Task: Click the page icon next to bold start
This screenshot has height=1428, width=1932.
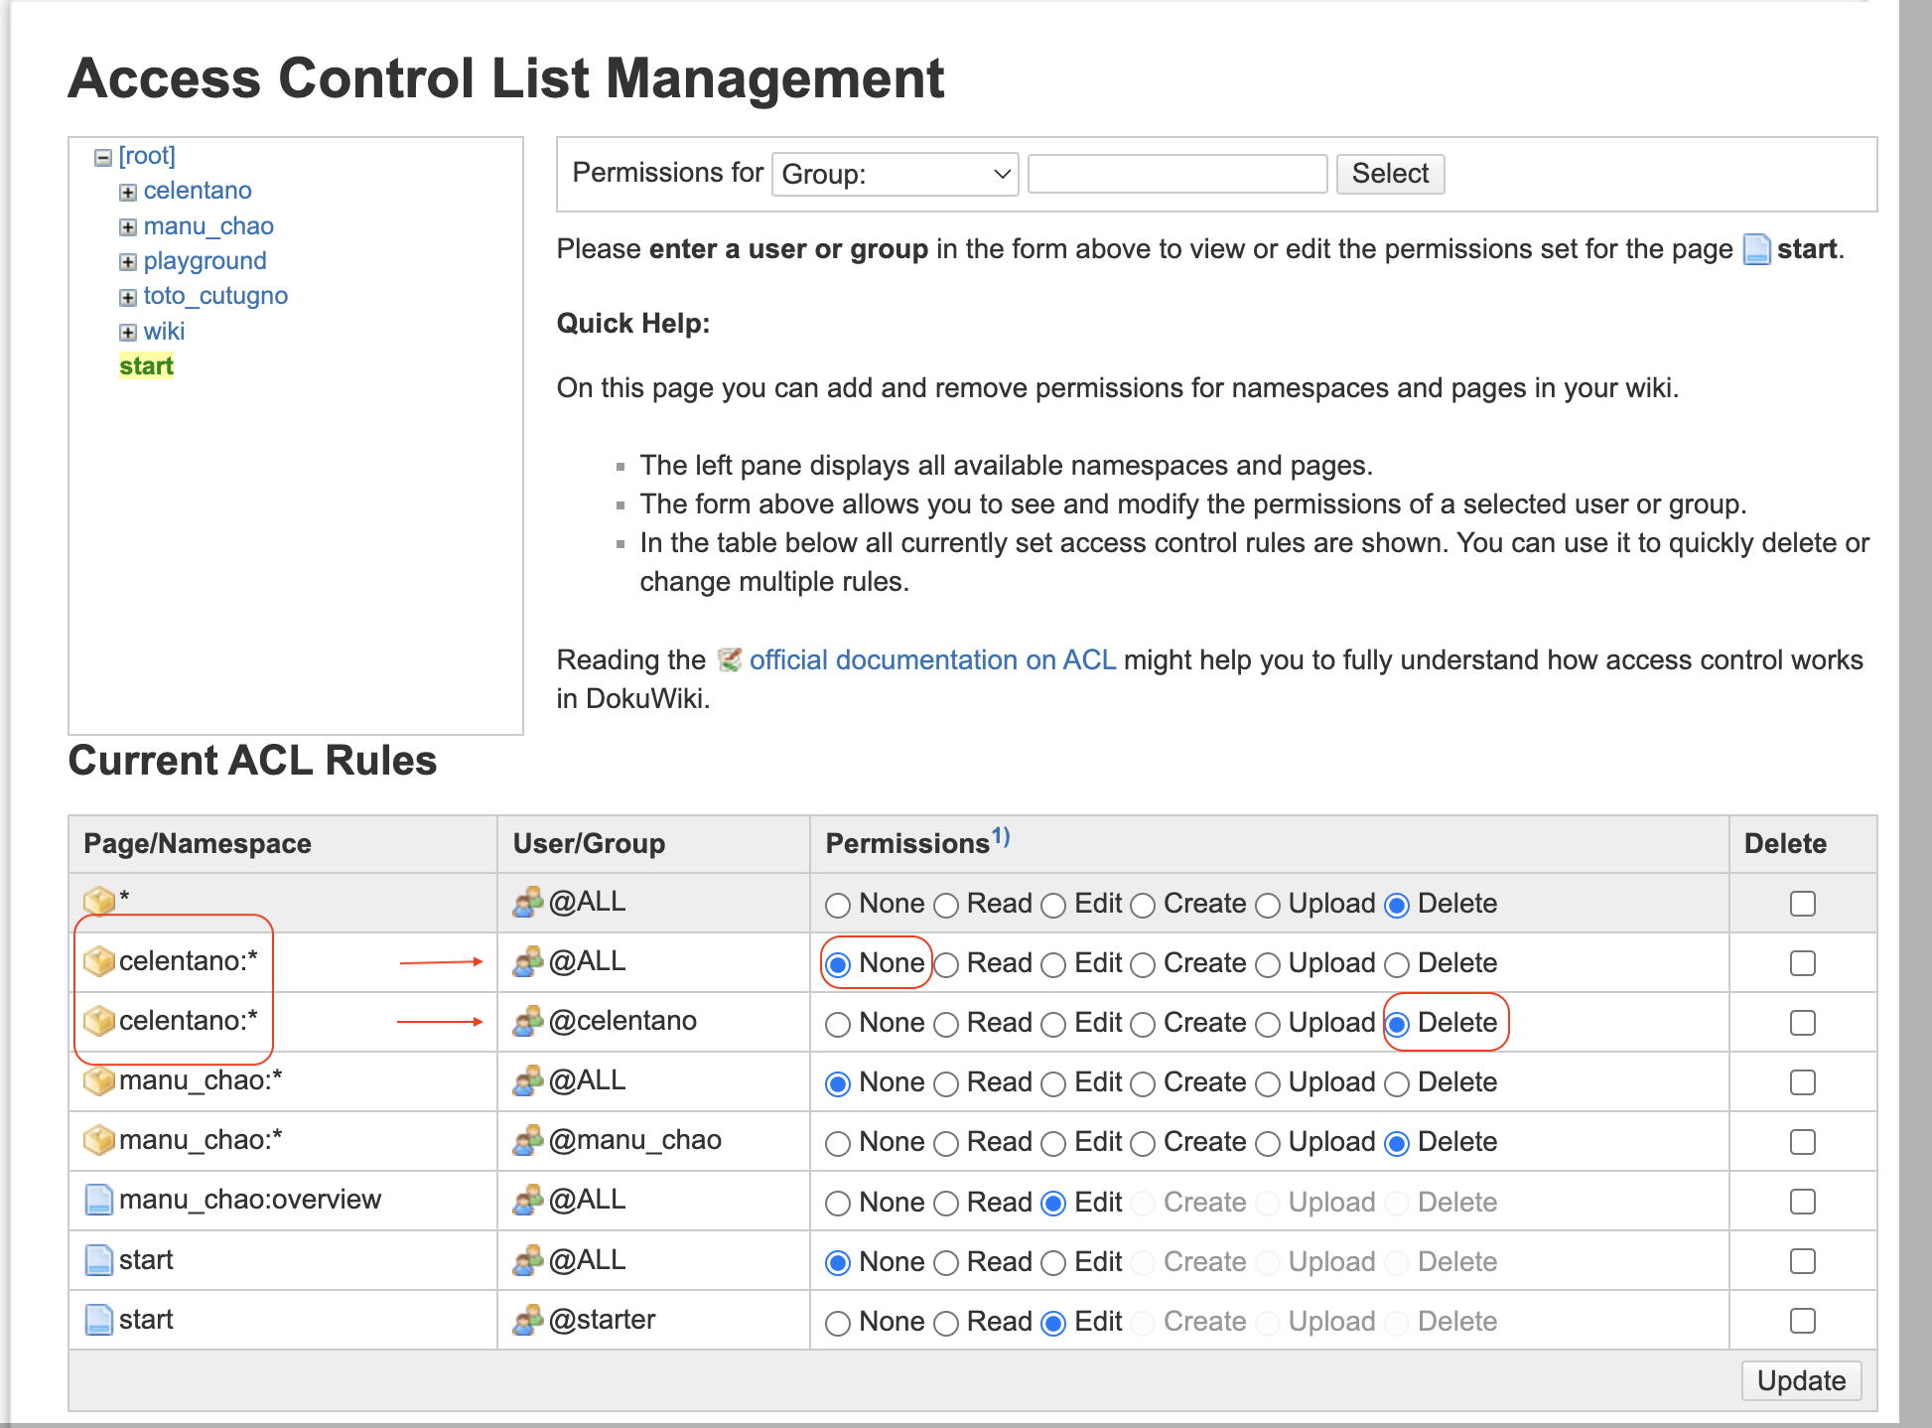Action: [x=1756, y=249]
